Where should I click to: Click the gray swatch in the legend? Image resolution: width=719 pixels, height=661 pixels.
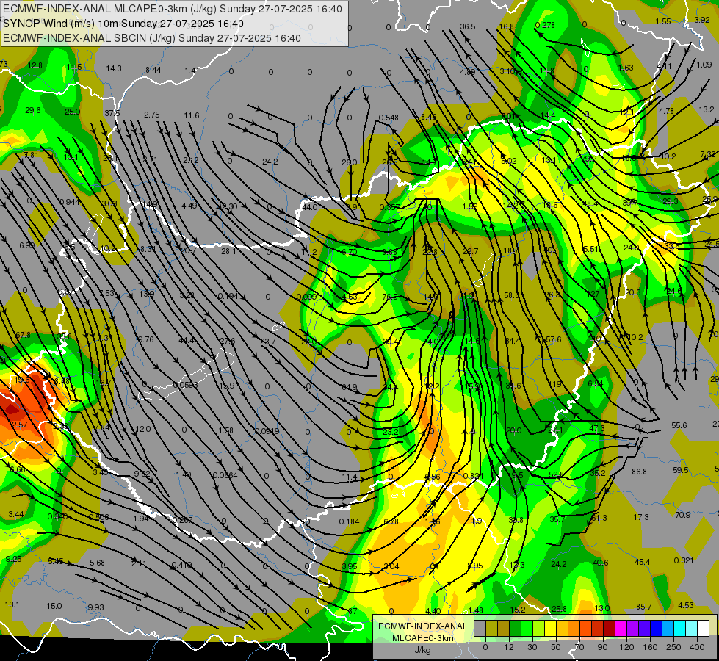[480, 629]
